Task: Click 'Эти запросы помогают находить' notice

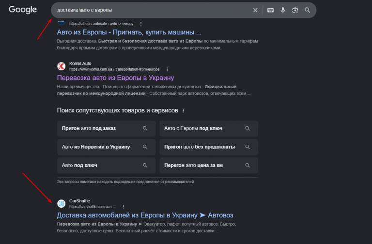Action: (x=125, y=182)
